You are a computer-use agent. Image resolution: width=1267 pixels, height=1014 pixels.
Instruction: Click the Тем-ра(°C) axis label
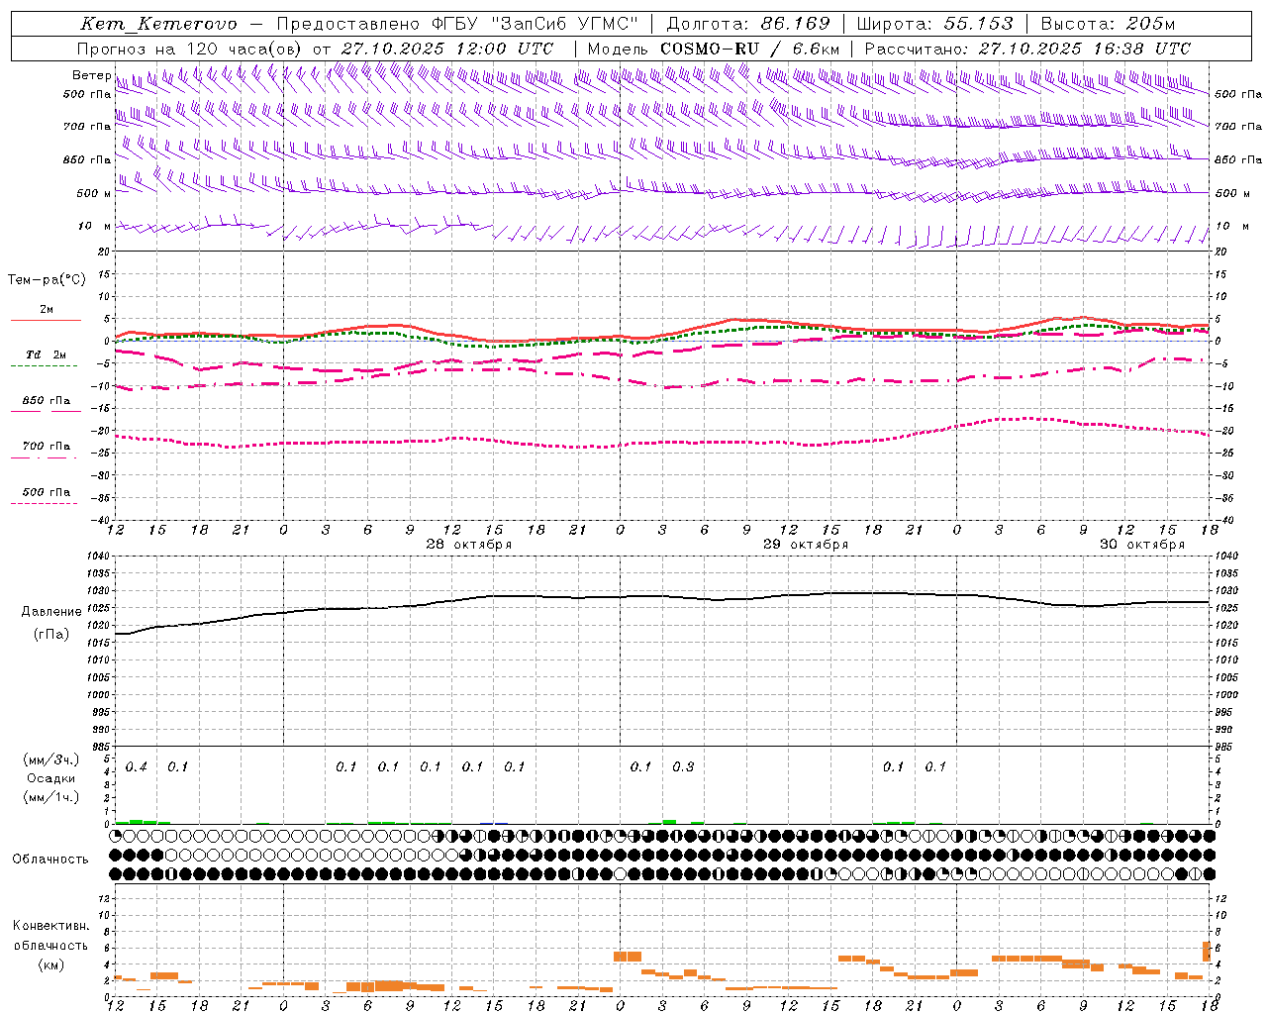click(47, 280)
